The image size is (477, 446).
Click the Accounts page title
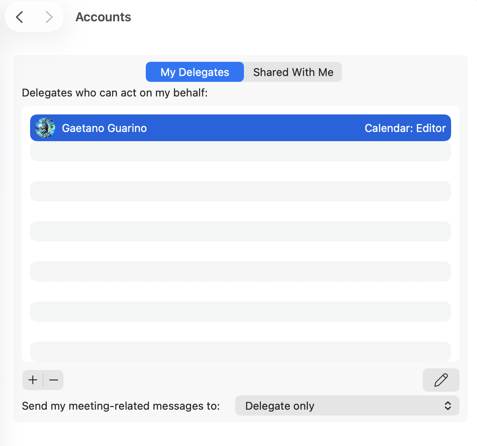(103, 17)
